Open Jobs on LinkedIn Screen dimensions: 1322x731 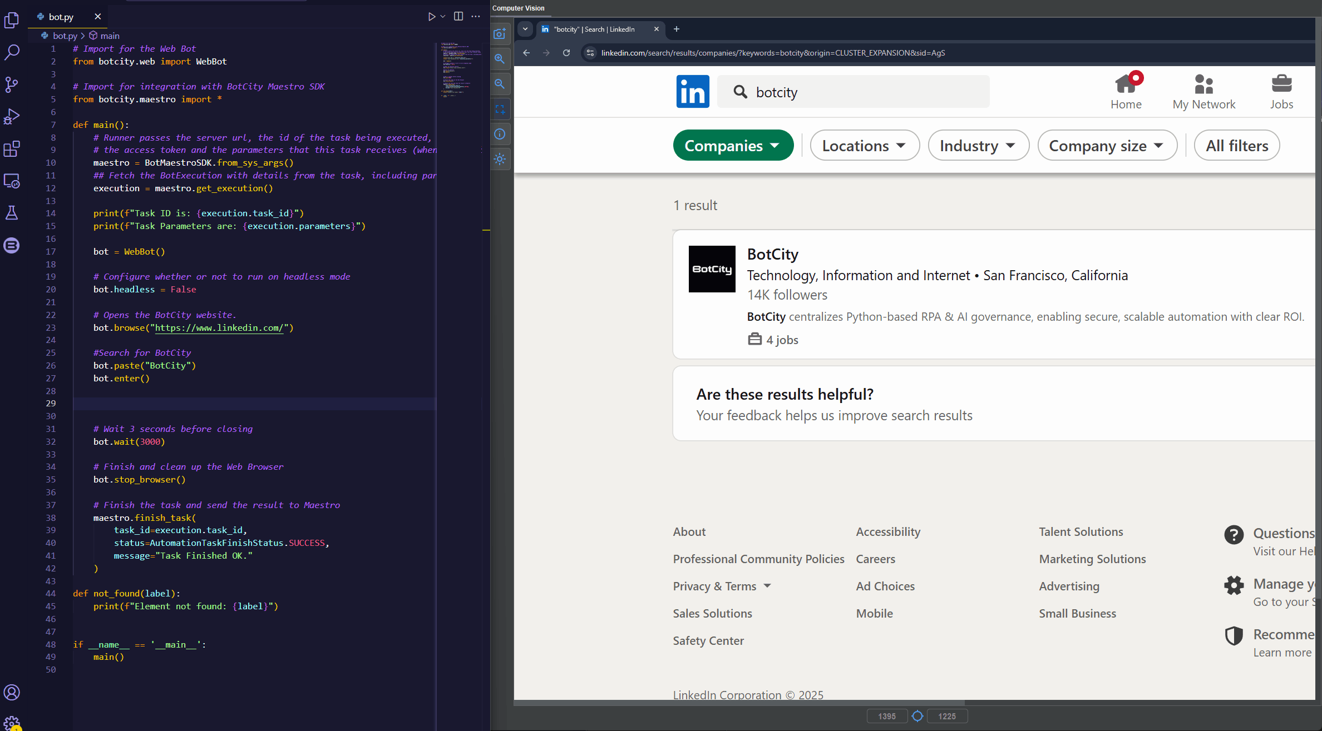point(1281,92)
